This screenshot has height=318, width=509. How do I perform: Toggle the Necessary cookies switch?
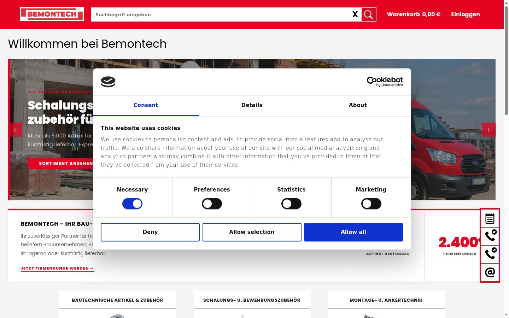coord(132,204)
